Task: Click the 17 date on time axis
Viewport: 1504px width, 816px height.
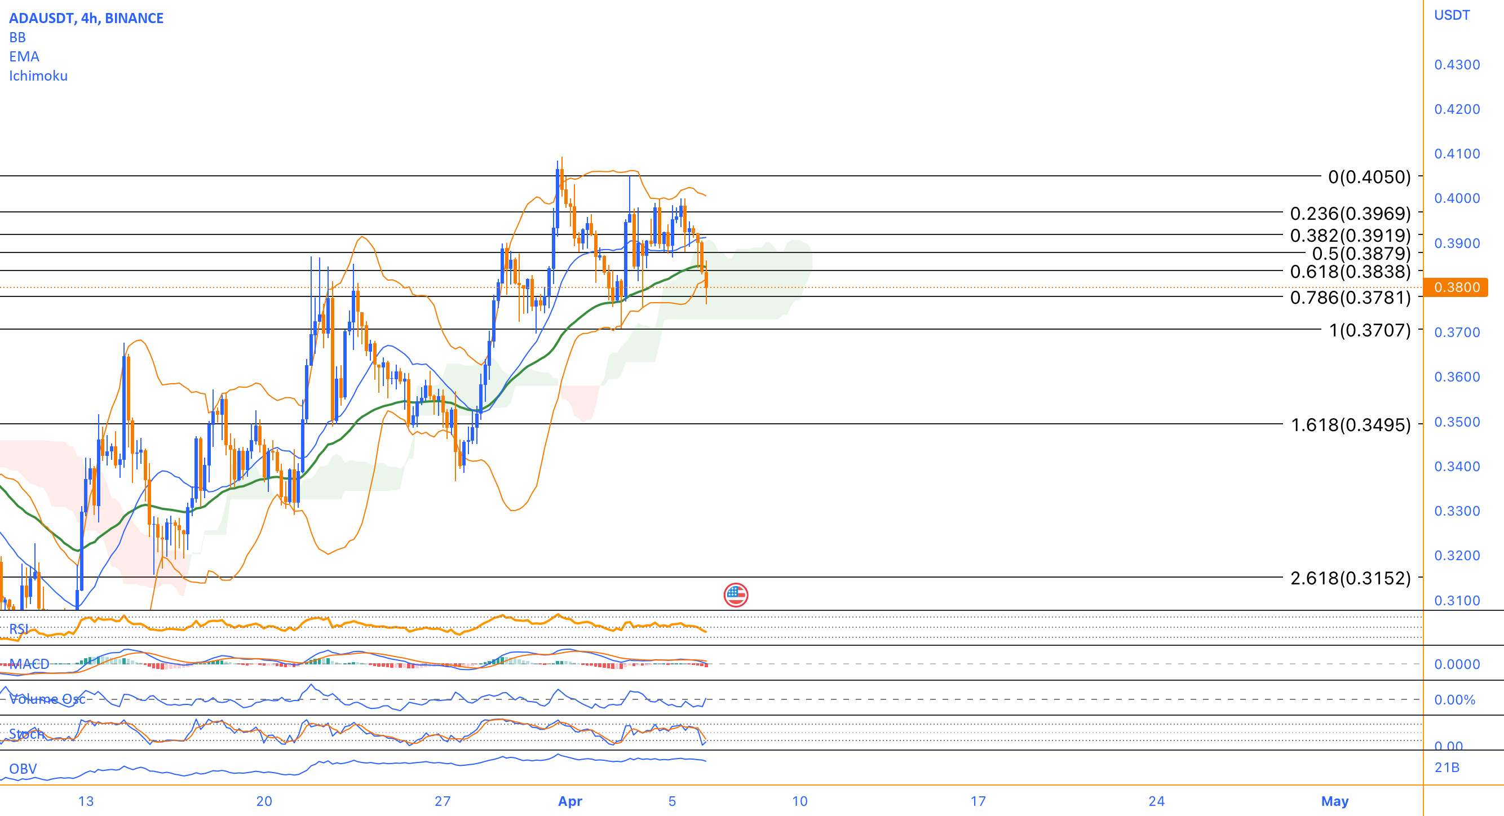Action: tap(978, 801)
